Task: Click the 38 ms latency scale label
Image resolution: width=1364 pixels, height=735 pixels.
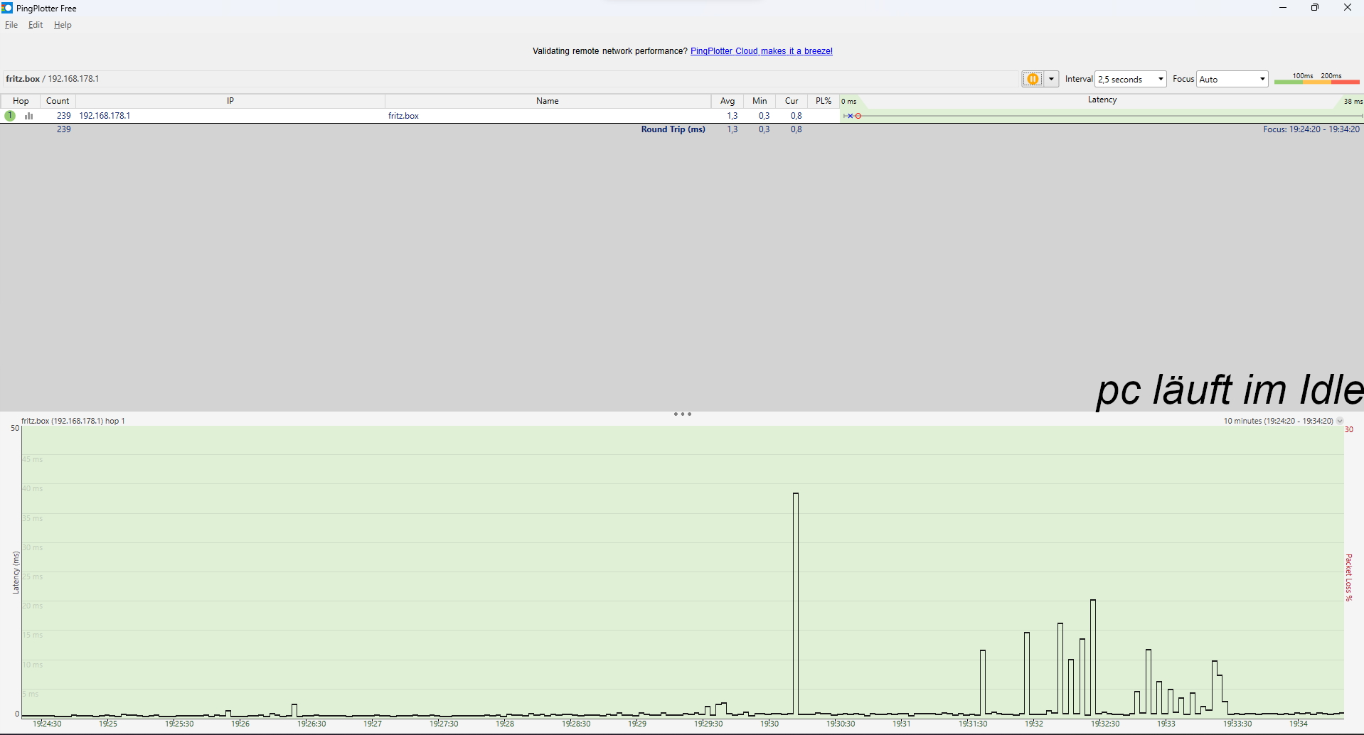Action: pos(1353,102)
